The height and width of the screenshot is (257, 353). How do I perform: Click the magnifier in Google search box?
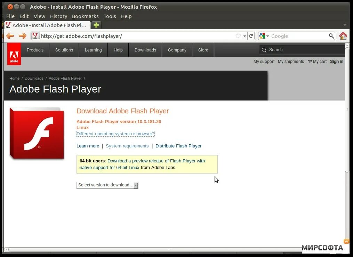(x=331, y=36)
